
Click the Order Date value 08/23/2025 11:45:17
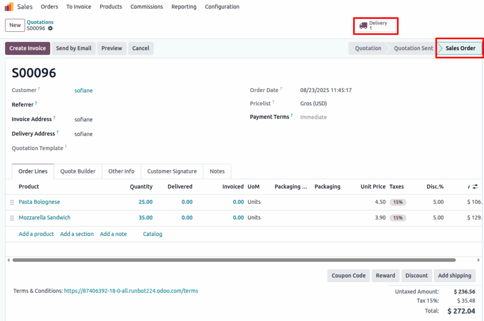[x=326, y=90]
